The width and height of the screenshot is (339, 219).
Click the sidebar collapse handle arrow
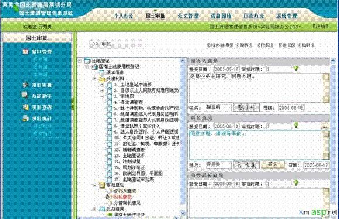(73, 104)
